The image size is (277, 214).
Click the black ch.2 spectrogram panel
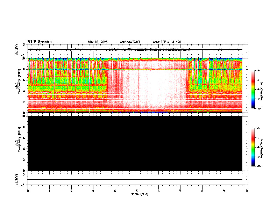pyautogui.click(x=135, y=143)
